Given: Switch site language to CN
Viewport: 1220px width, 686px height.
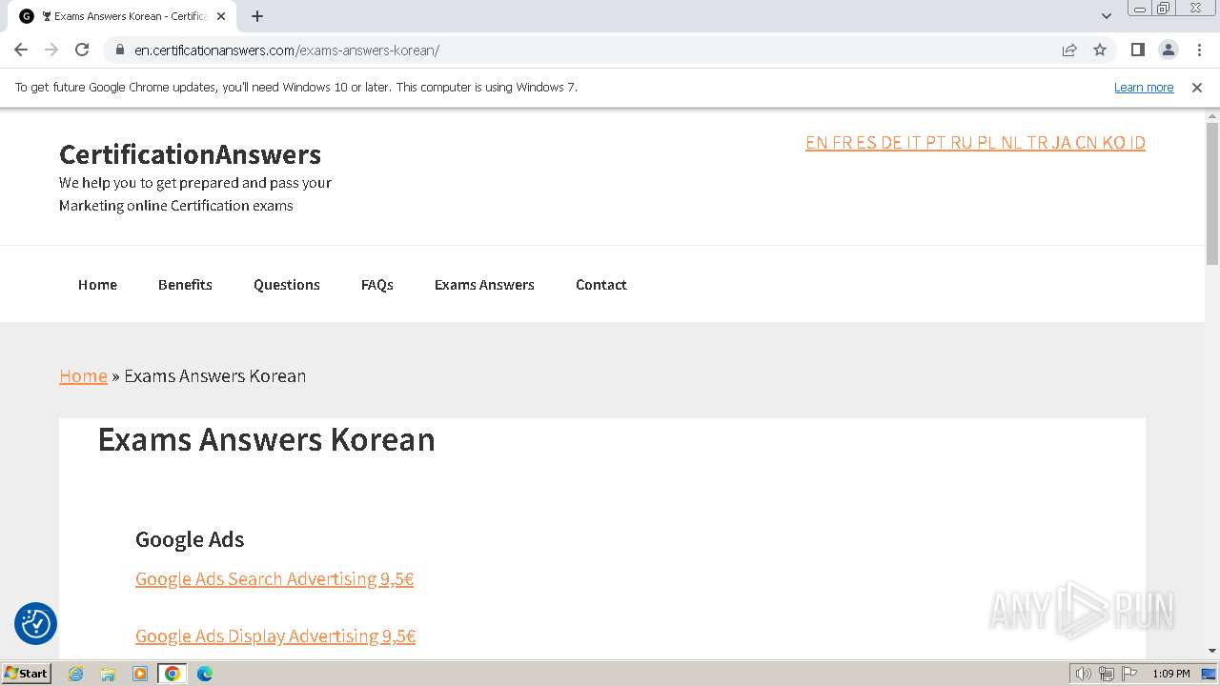Looking at the screenshot, I should coord(1087,143).
